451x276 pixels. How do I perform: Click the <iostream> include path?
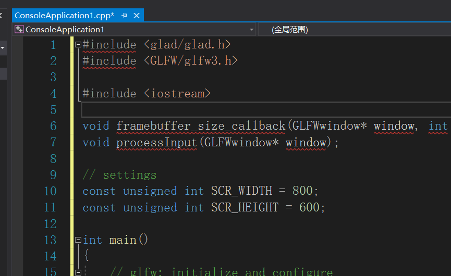[177, 94]
